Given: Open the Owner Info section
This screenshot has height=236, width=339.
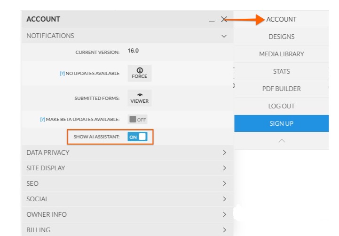Looking at the screenshot, I should (127, 214).
